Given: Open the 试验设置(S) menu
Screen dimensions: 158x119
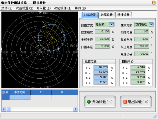Looking at the screenshot, I should 25,8.
